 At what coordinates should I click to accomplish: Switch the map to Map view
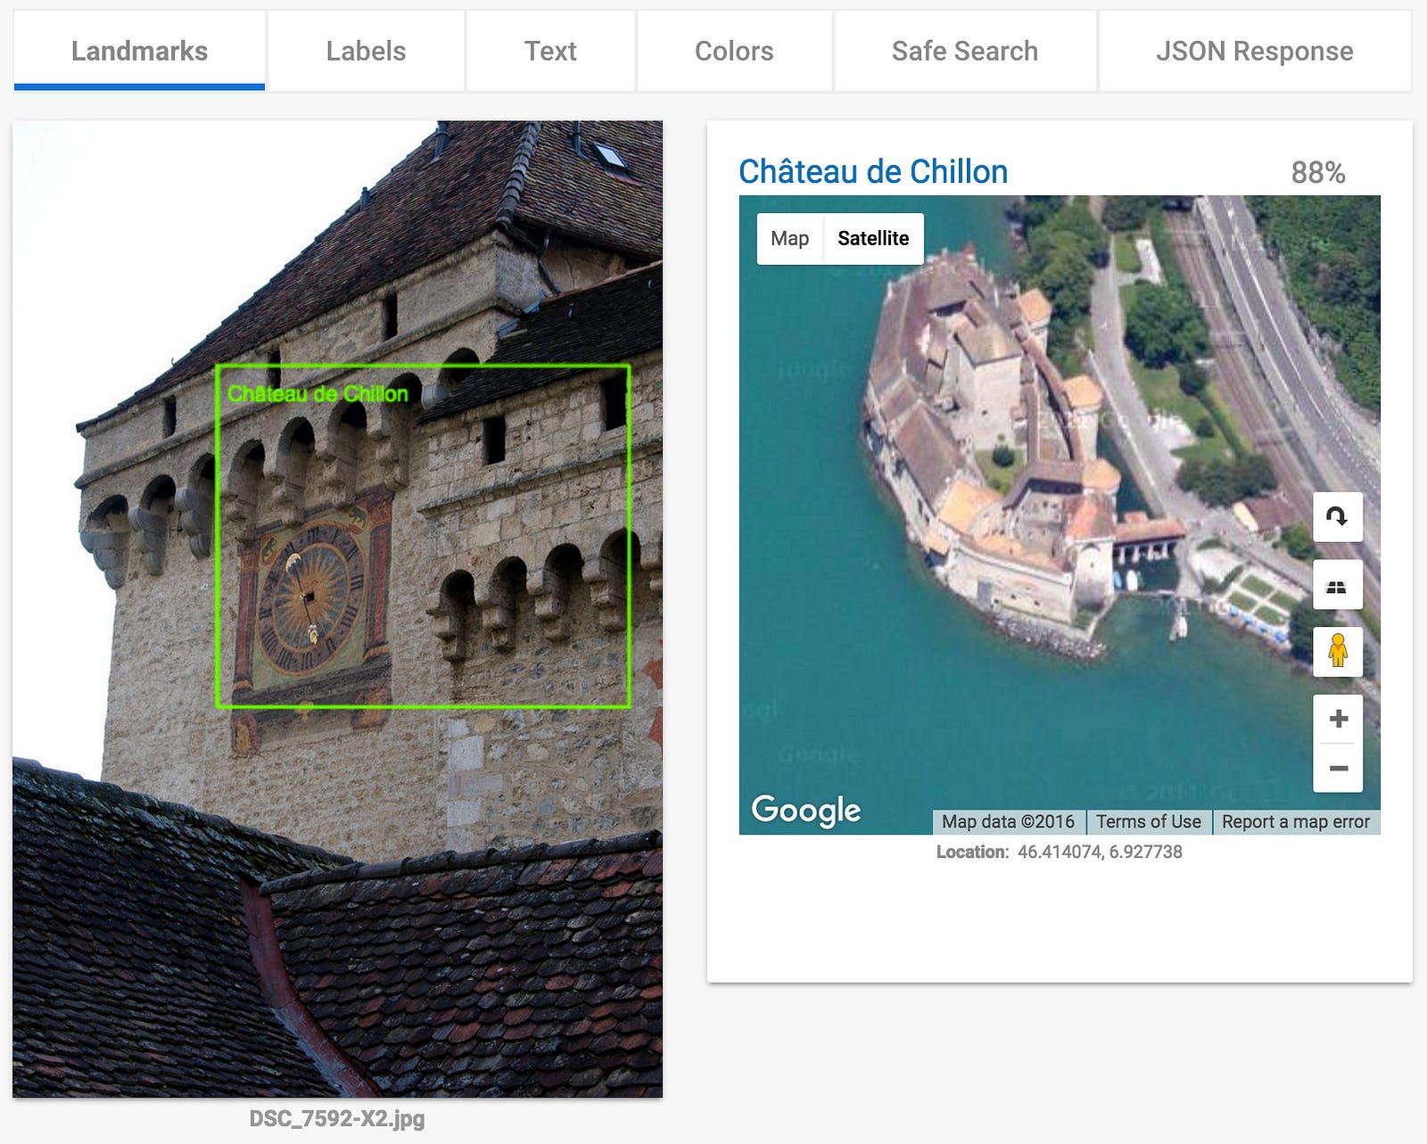pos(789,238)
